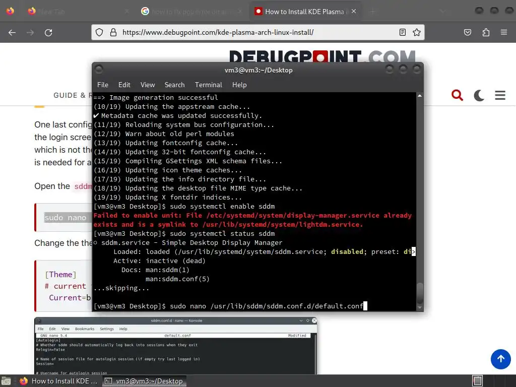The width and height of the screenshot is (516, 387).
Task: Open the Terminal menu in terminal window
Action: point(208,85)
